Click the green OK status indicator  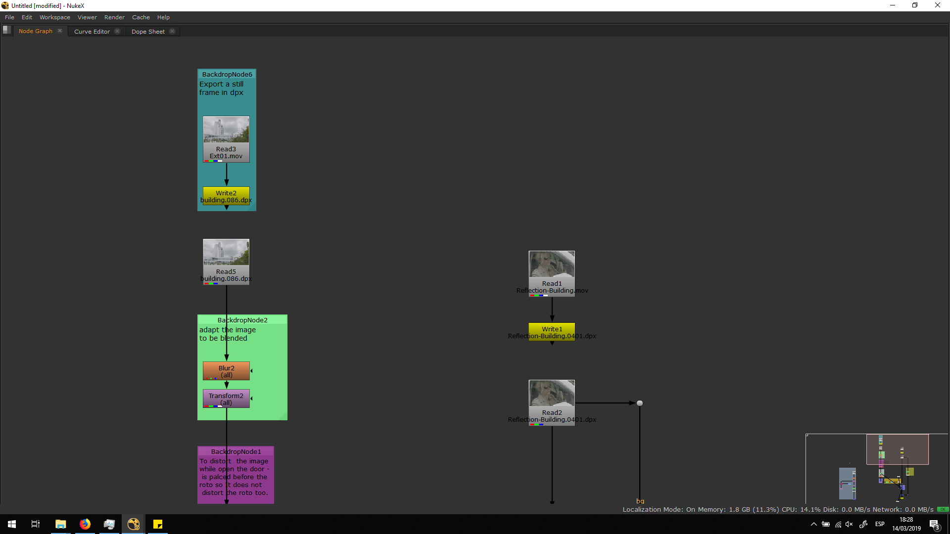[943, 509]
